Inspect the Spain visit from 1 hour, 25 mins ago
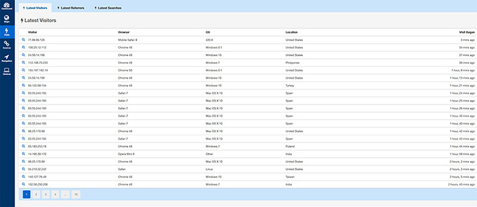 pyautogui.click(x=24, y=101)
